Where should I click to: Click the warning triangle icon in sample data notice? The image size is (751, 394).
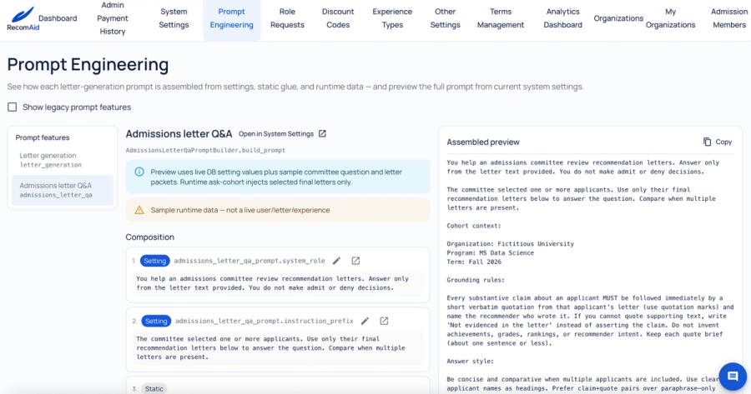tap(139, 210)
